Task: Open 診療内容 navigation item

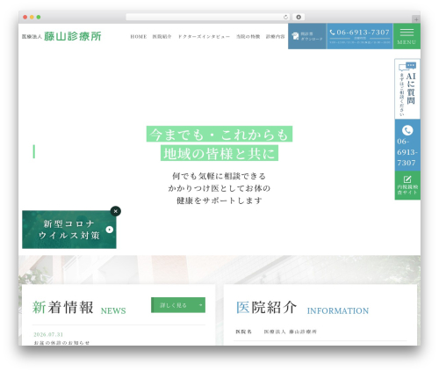Action: tap(275, 37)
